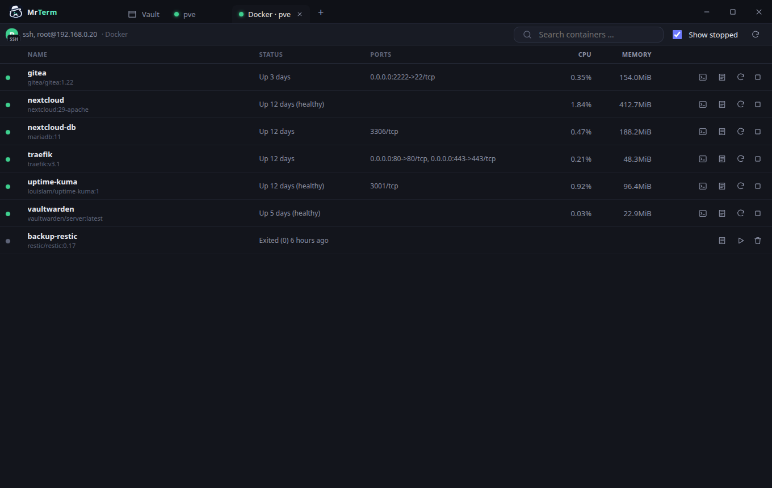Screen dimensions: 772x488
Task: Uncheck the Show stopped checkbox
Action: coord(677,35)
